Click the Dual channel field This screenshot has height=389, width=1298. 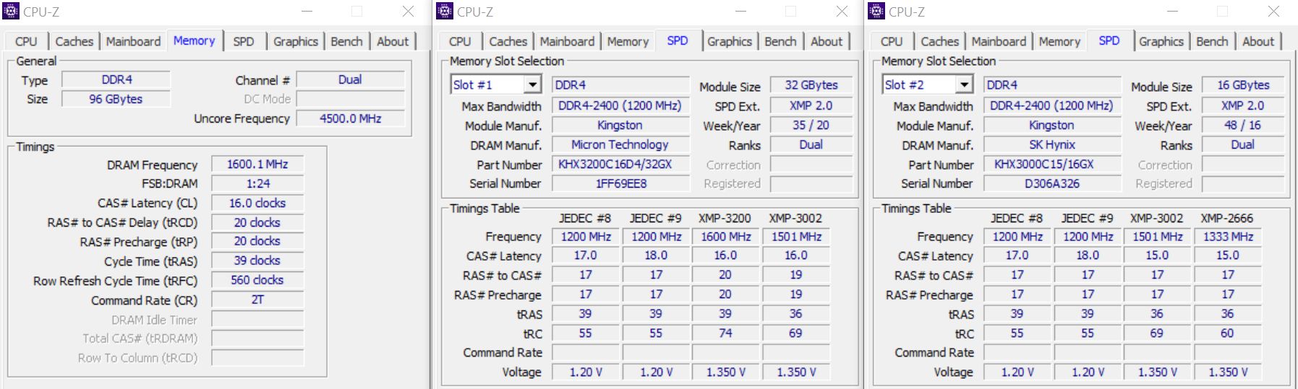tap(350, 79)
